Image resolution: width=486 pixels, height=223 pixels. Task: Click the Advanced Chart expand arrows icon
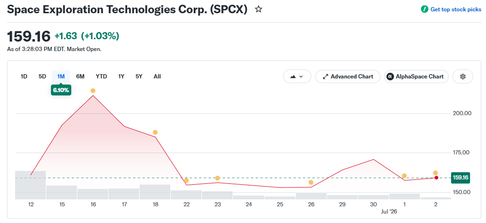click(326, 77)
